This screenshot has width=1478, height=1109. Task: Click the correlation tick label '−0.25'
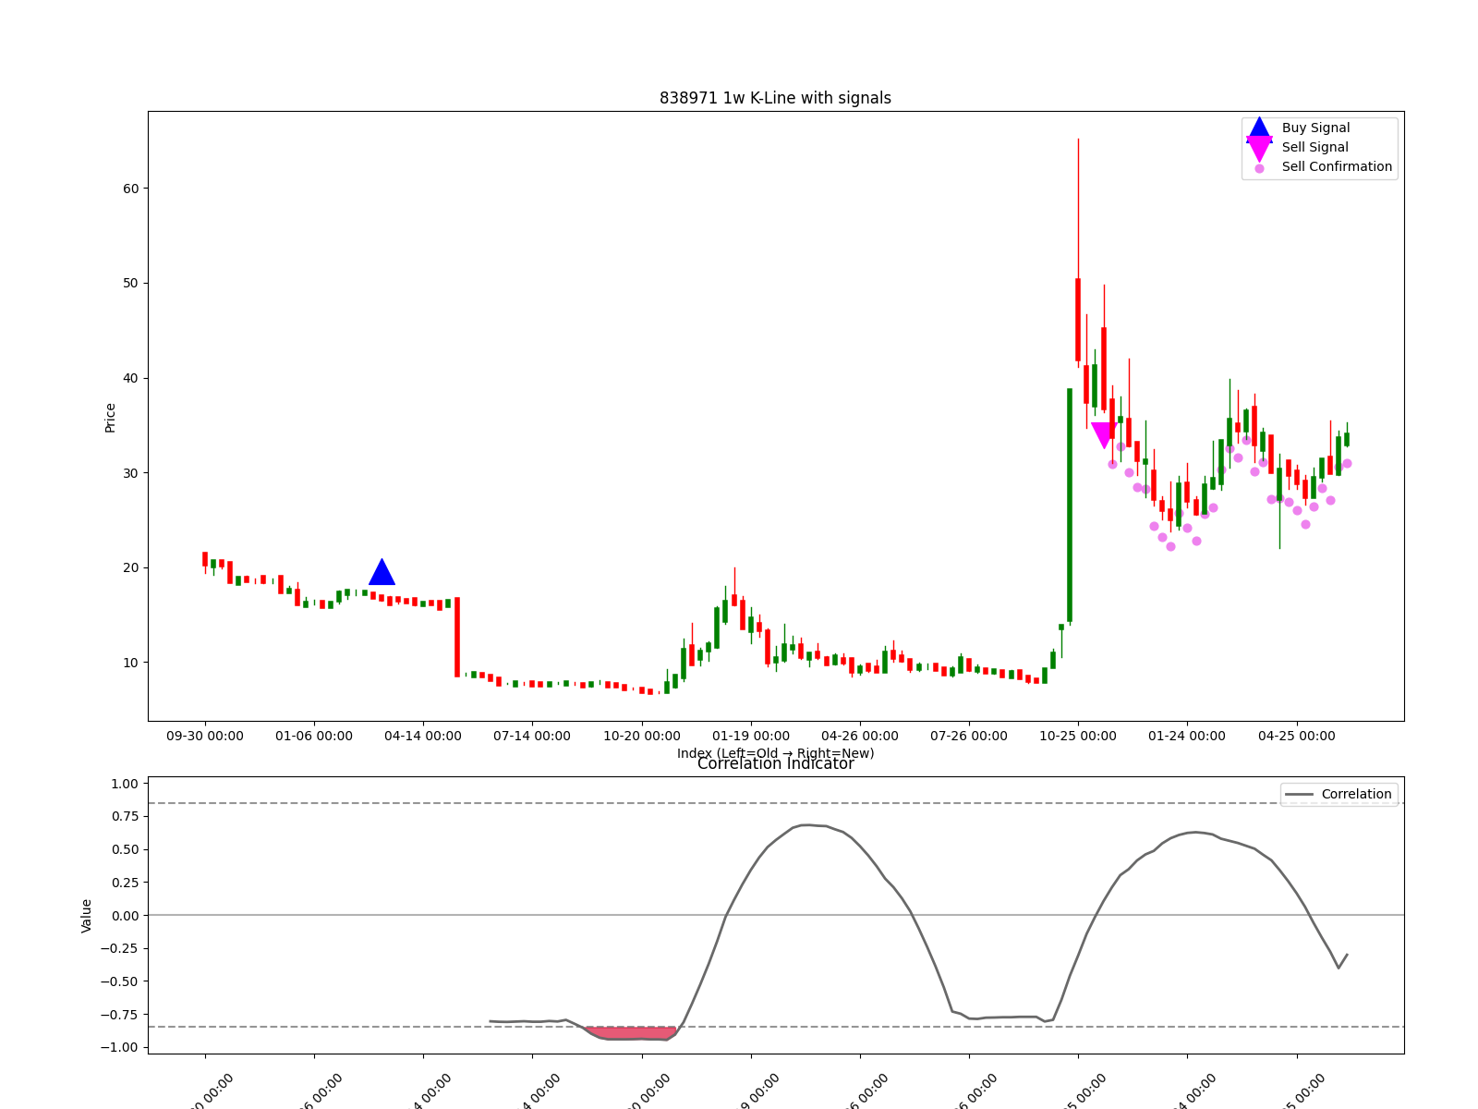120,949
